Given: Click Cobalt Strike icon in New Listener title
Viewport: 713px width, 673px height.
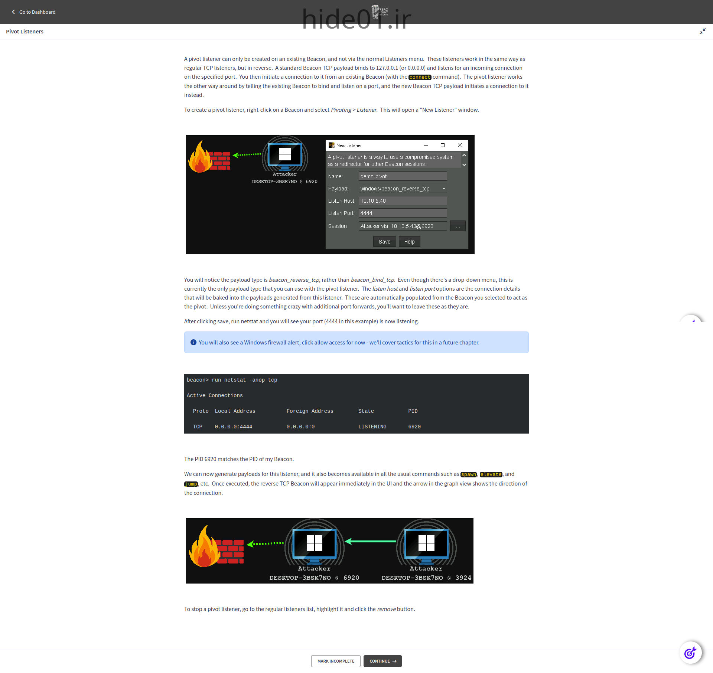Looking at the screenshot, I should pyautogui.click(x=332, y=145).
